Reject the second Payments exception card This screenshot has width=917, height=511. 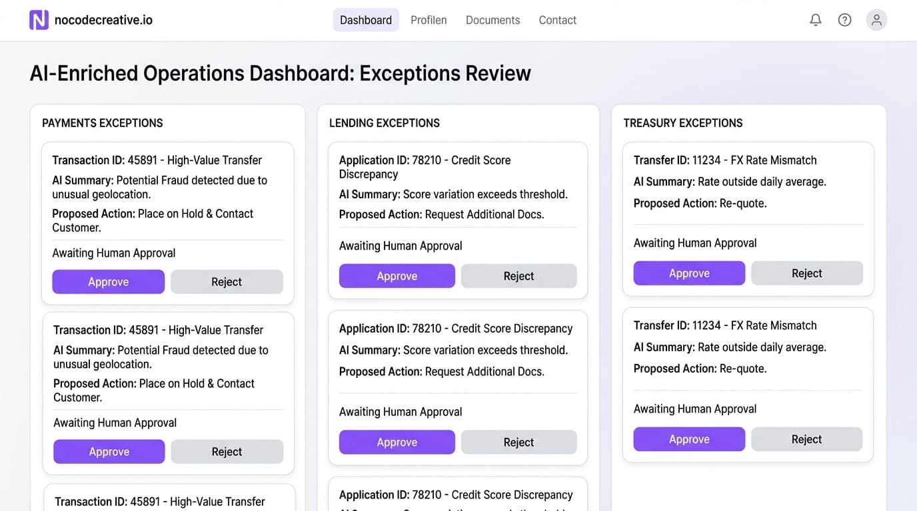coord(227,452)
